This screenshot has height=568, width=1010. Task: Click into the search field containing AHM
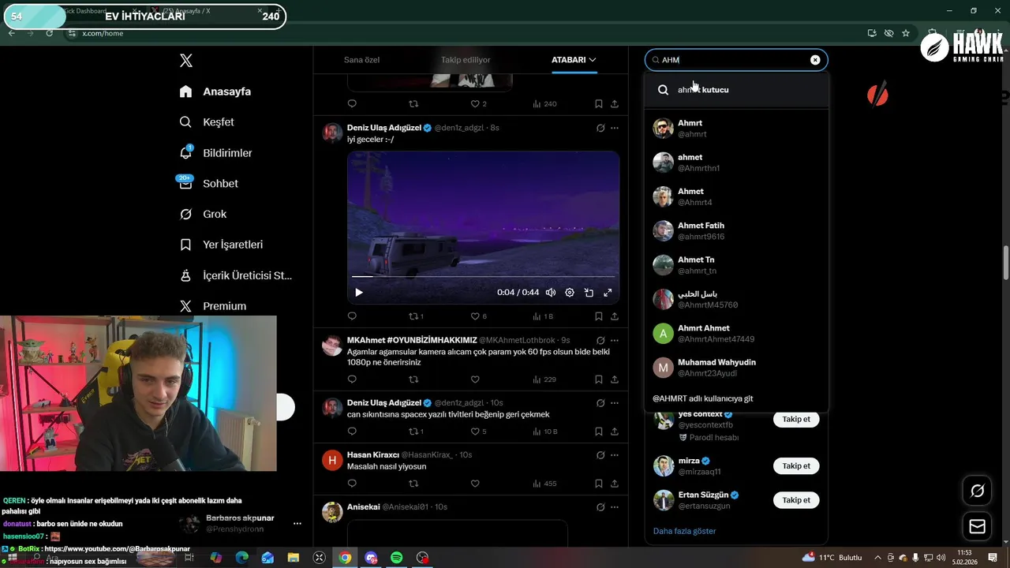[x=735, y=60]
